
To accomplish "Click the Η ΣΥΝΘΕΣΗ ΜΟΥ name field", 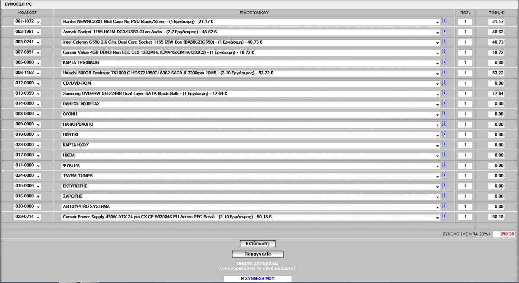I will point(258,279).
